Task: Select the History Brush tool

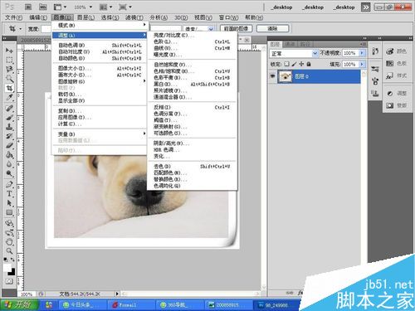Action: point(9,136)
